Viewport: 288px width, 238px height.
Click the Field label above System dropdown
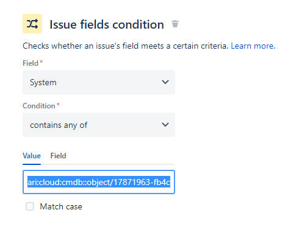31,63
